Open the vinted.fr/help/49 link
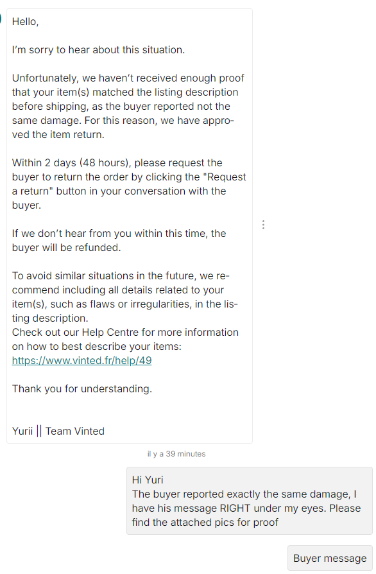The width and height of the screenshot is (376, 574). pos(81,361)
